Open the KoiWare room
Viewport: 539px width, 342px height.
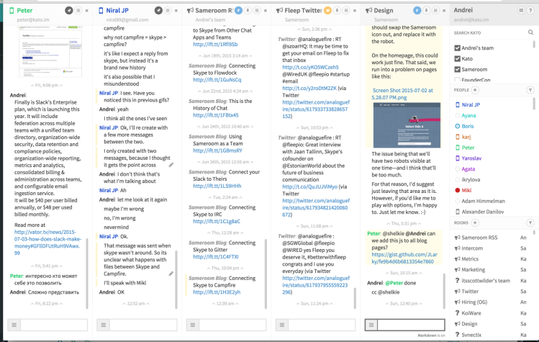[x=471, y=312]
